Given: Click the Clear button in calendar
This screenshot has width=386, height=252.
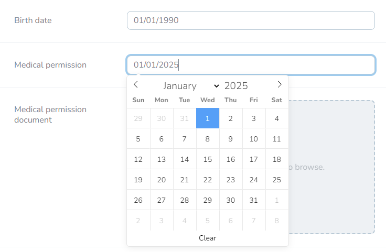Looking at the screenshot, I should coord(207,238).
